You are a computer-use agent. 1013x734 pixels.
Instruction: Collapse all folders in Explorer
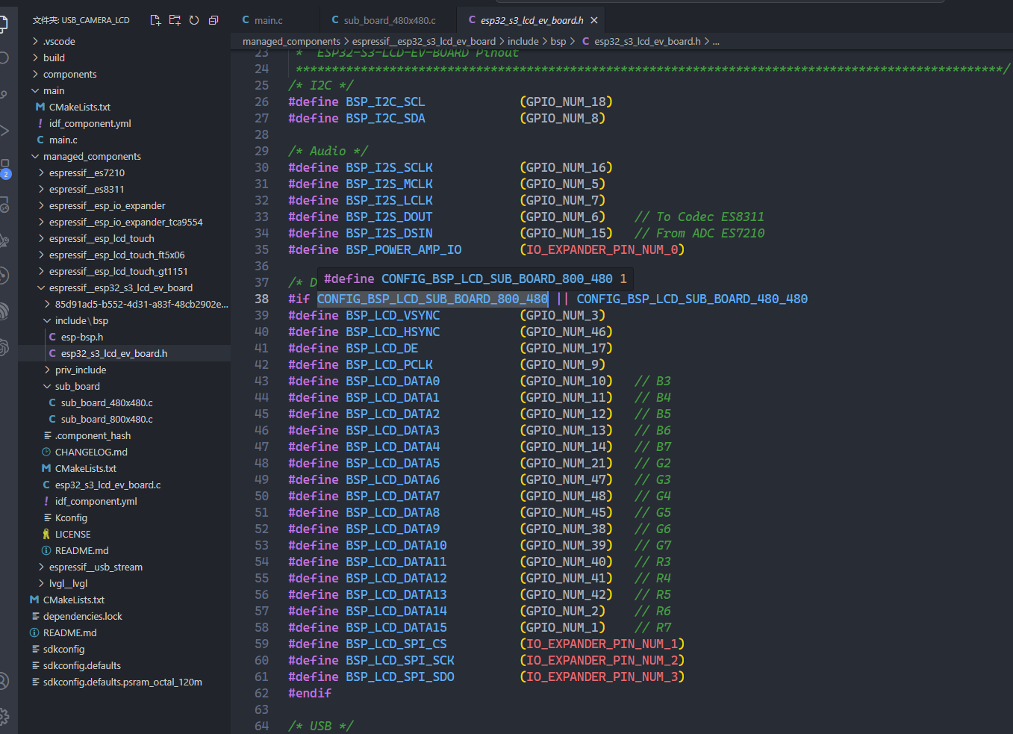click(213, 20)
